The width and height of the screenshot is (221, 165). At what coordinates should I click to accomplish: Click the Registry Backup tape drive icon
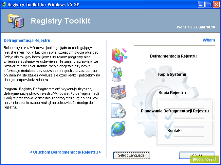tap(118, 92)
